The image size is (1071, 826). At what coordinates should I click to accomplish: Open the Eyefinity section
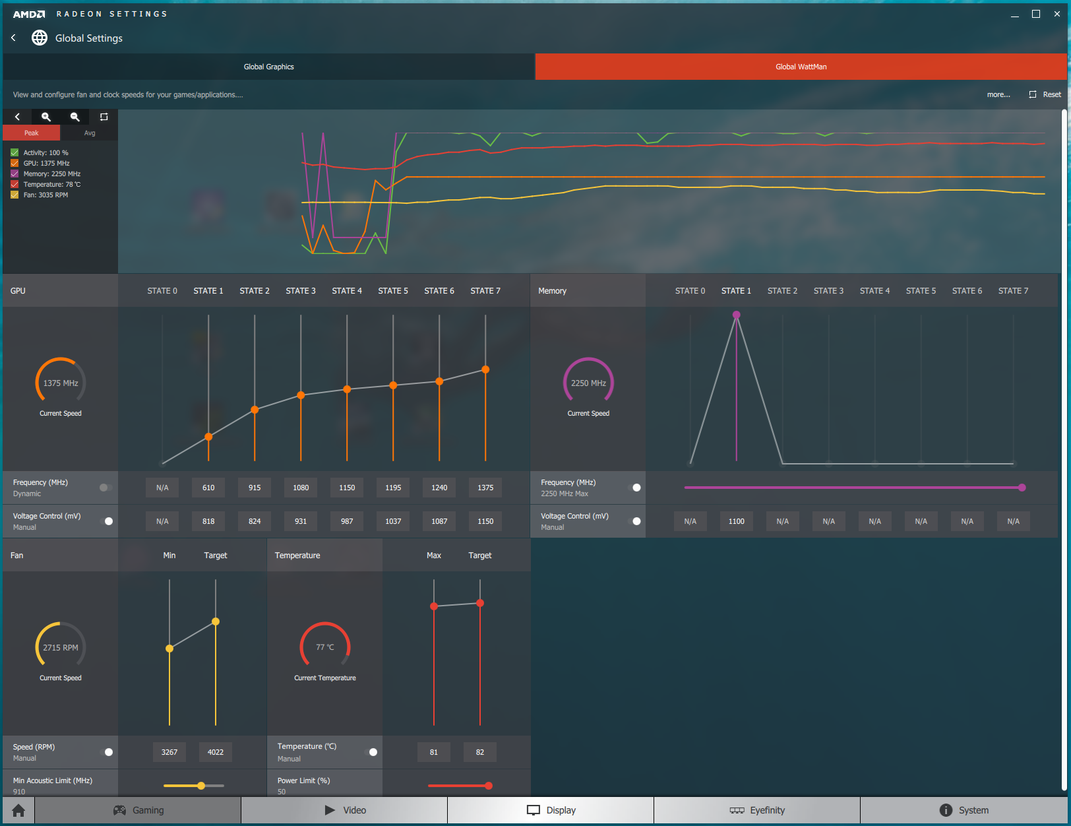pos(757,810)
